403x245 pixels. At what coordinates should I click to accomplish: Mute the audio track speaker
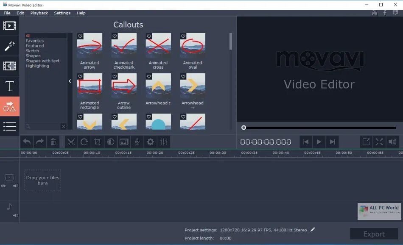point(16,215)
